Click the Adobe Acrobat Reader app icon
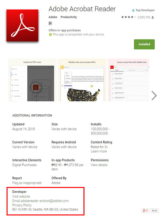Viewport: 164px width, 219px height. (x=23, y=25)
